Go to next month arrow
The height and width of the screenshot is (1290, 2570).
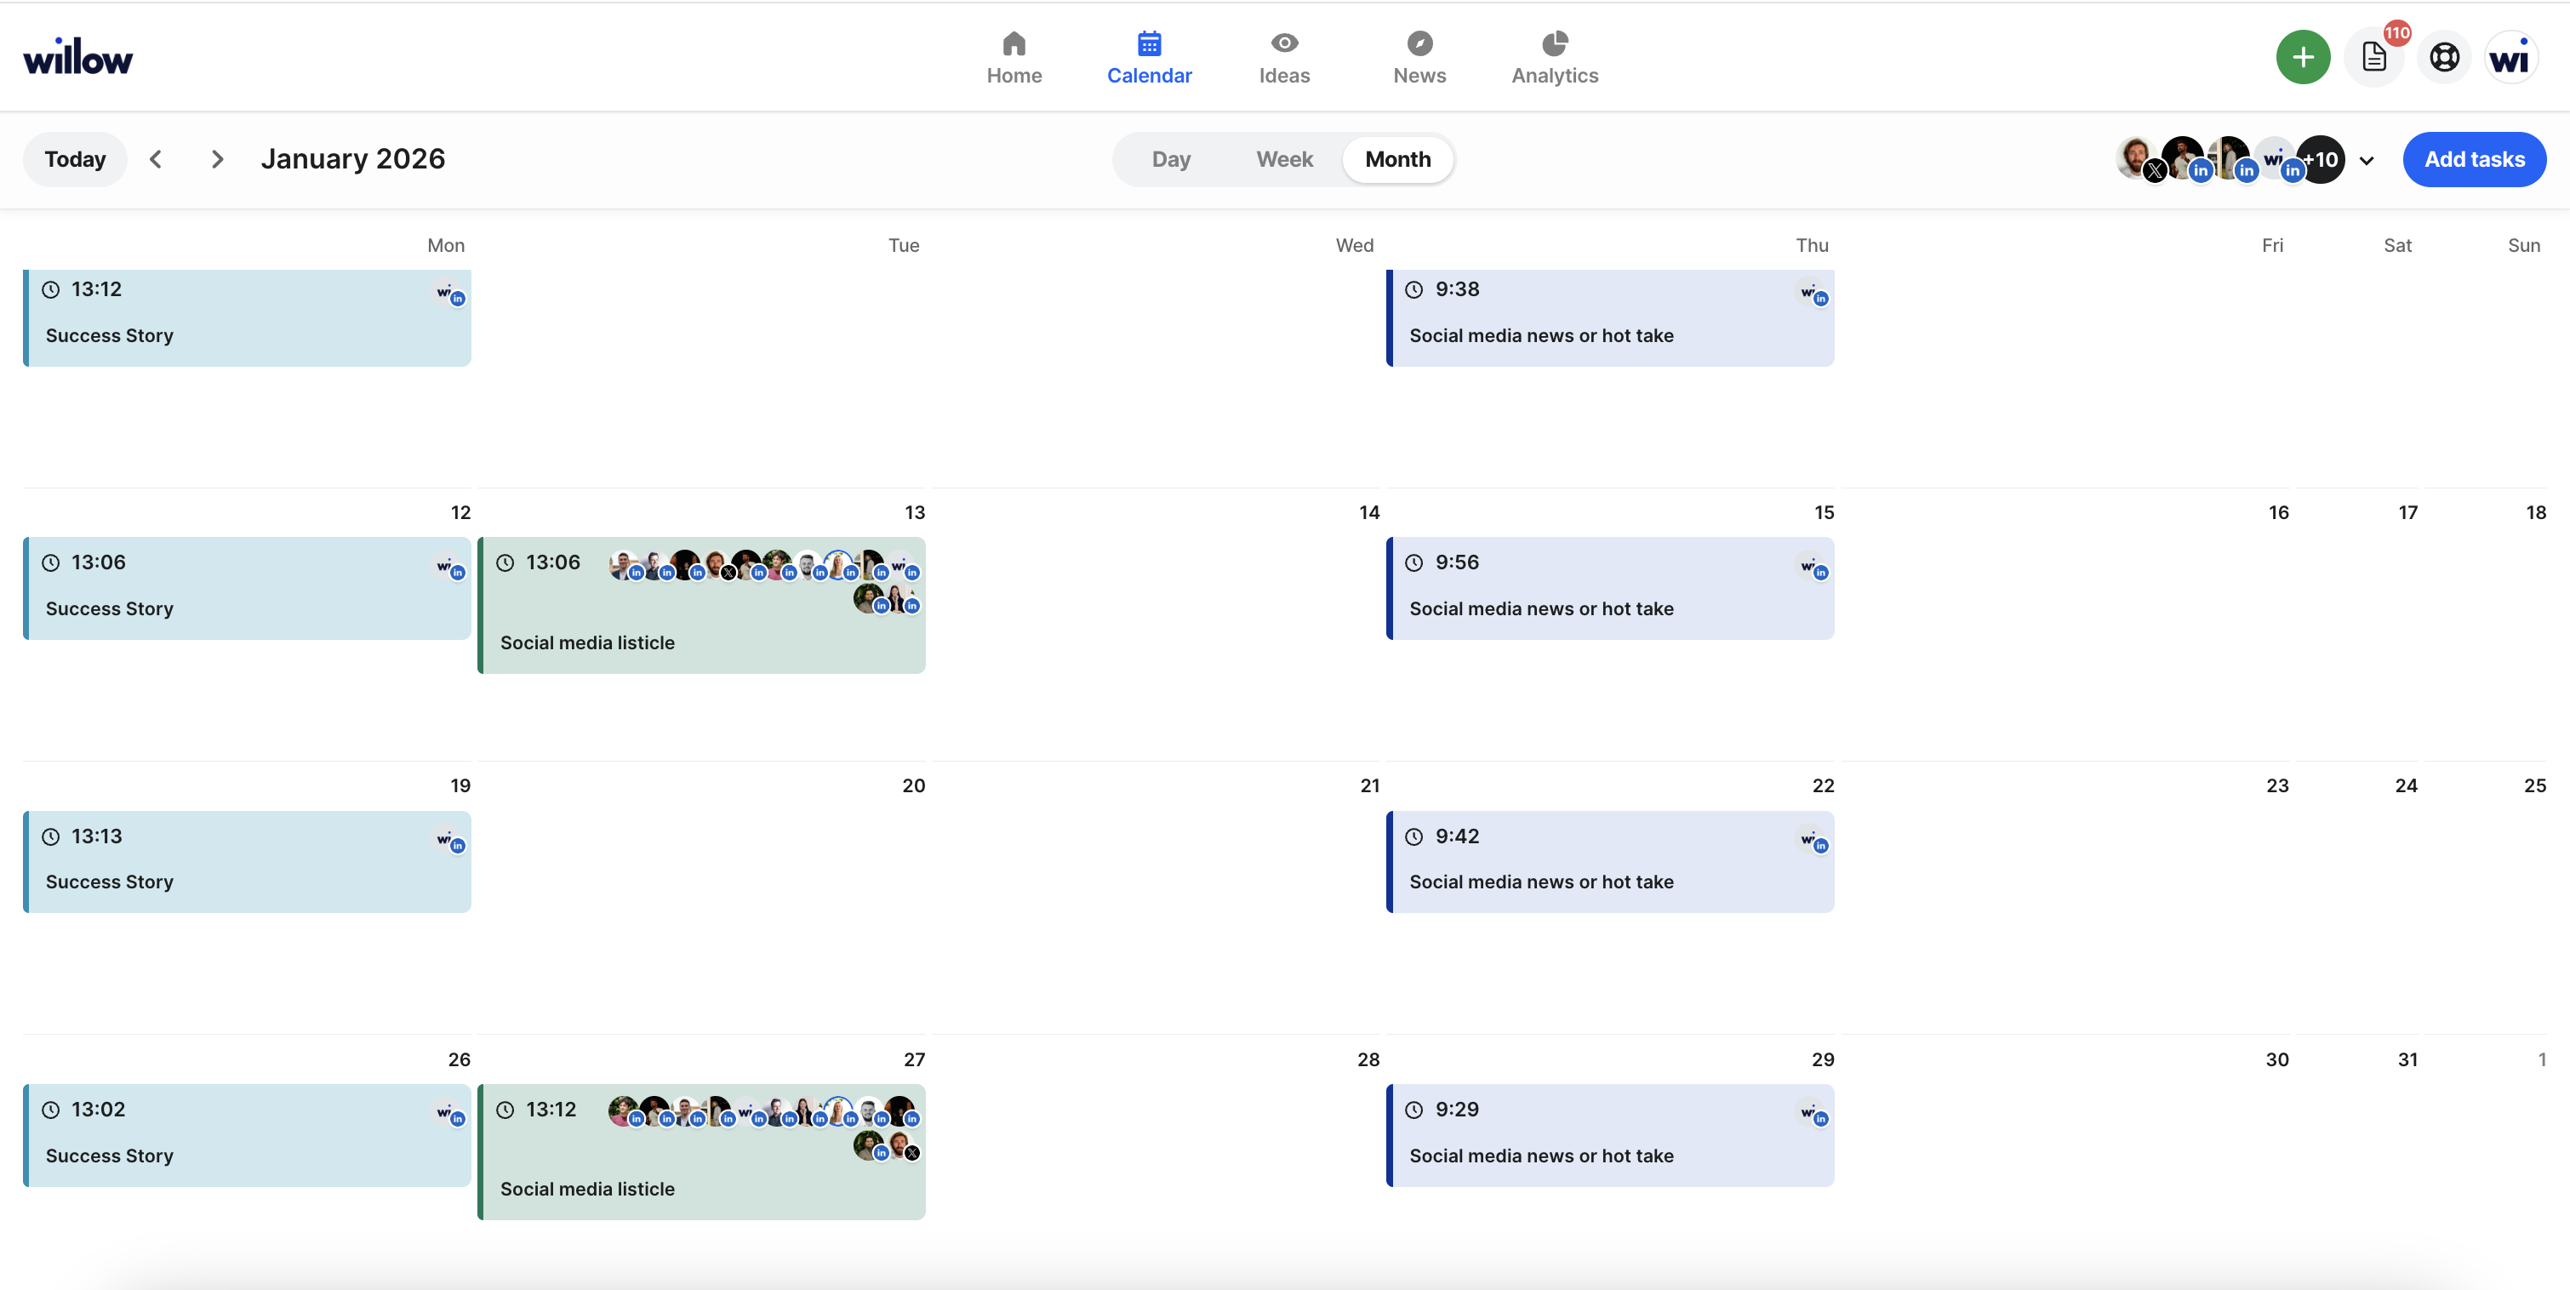tap(218, 160)
